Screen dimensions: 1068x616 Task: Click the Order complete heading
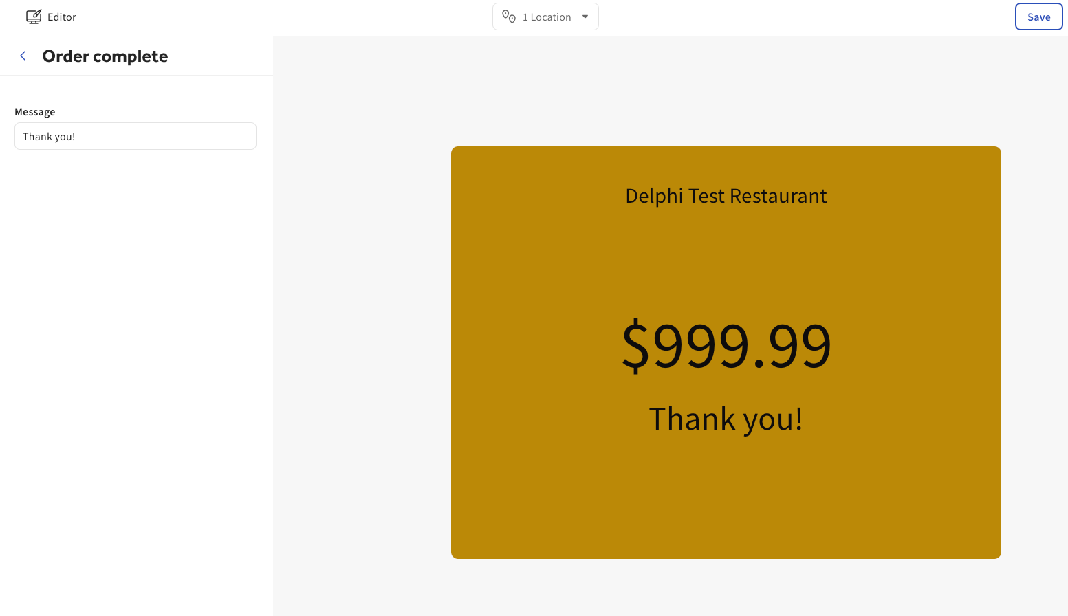[x=105, y=56]
